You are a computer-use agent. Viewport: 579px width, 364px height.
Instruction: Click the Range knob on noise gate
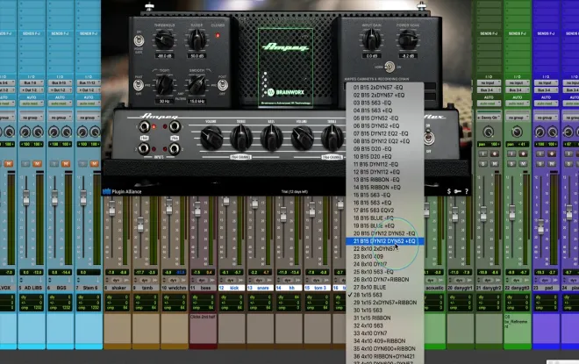[x=197, y=39]
